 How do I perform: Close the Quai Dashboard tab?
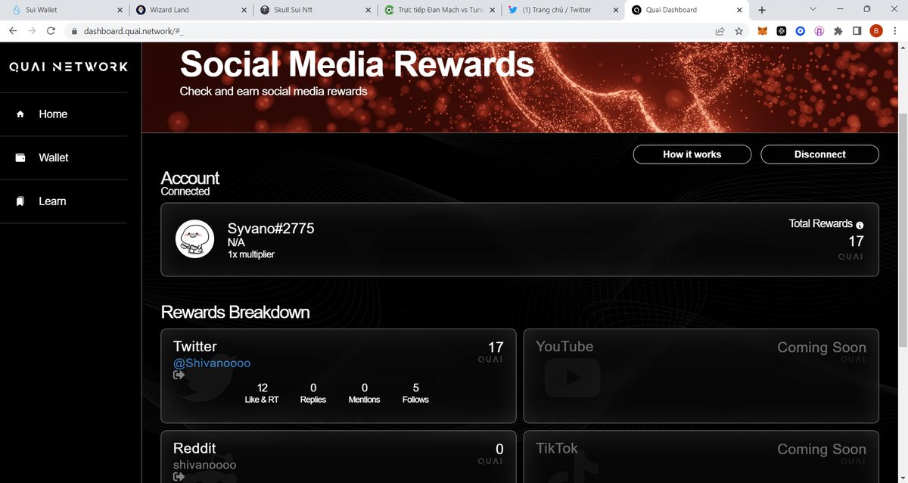tap(740, 10)
